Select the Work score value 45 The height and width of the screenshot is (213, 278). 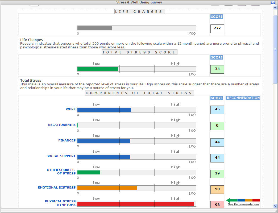click(217, 110)
